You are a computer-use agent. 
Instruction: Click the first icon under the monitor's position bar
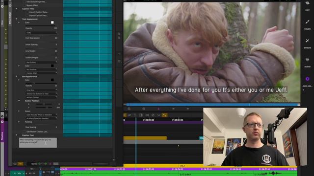coord(129,109)
